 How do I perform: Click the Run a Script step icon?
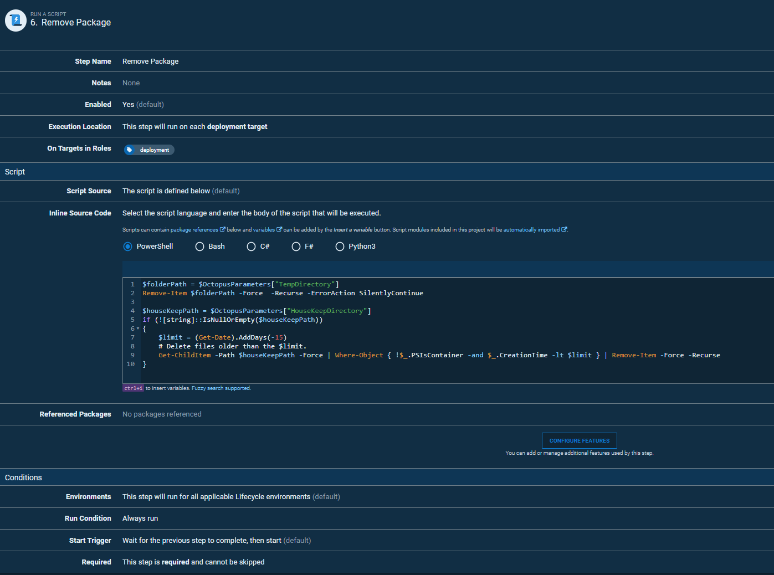pos(16,20)
